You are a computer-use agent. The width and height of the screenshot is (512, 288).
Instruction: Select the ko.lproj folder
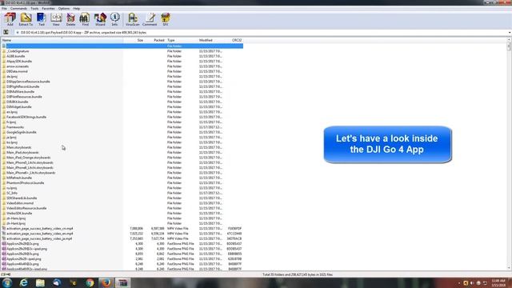pyautogui.click(x=12, y=142)
